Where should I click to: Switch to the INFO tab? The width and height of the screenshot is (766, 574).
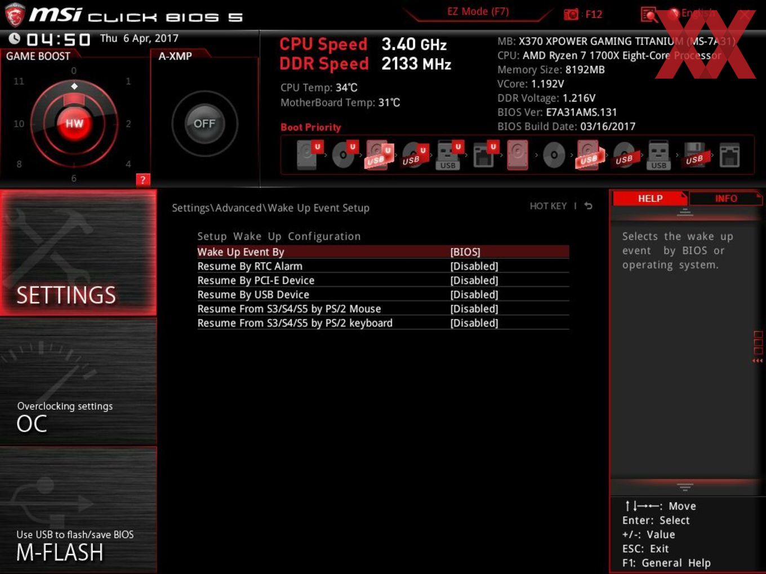(x=725, y=199)
